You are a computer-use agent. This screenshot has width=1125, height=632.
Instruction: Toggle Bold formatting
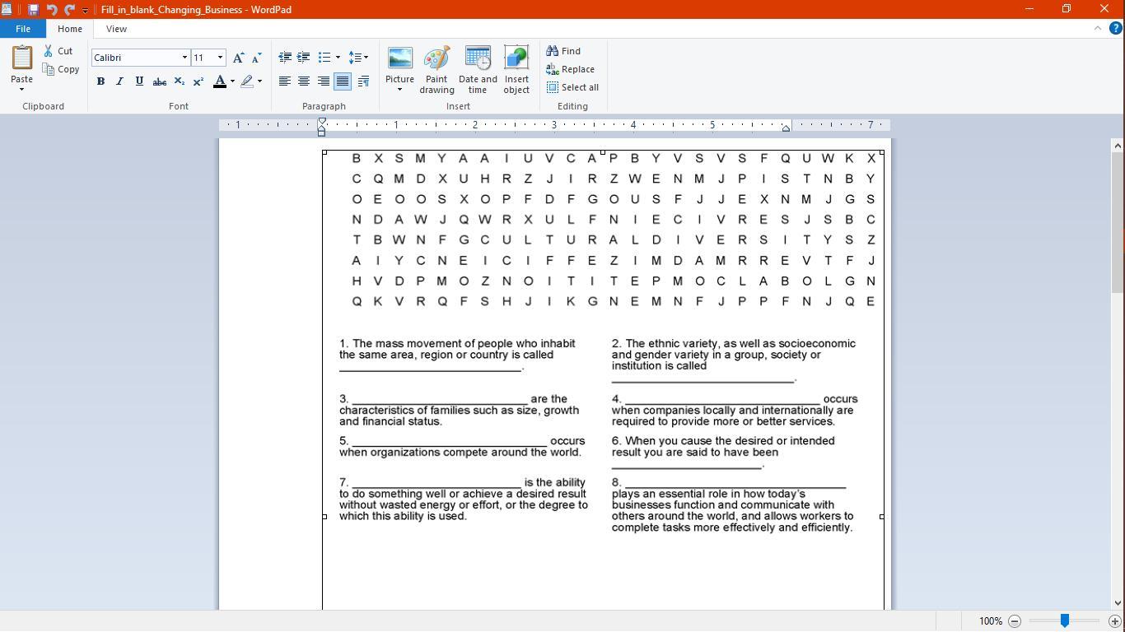click(x=100, y=81)
